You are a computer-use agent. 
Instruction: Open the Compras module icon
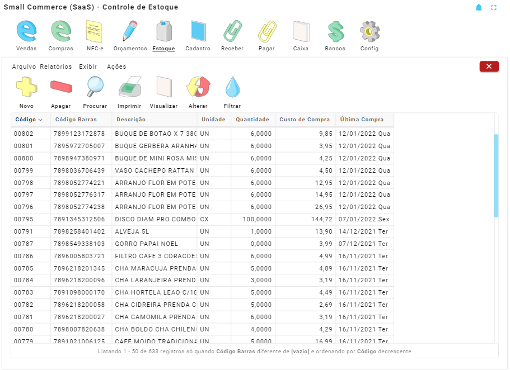tap(60, 32)
